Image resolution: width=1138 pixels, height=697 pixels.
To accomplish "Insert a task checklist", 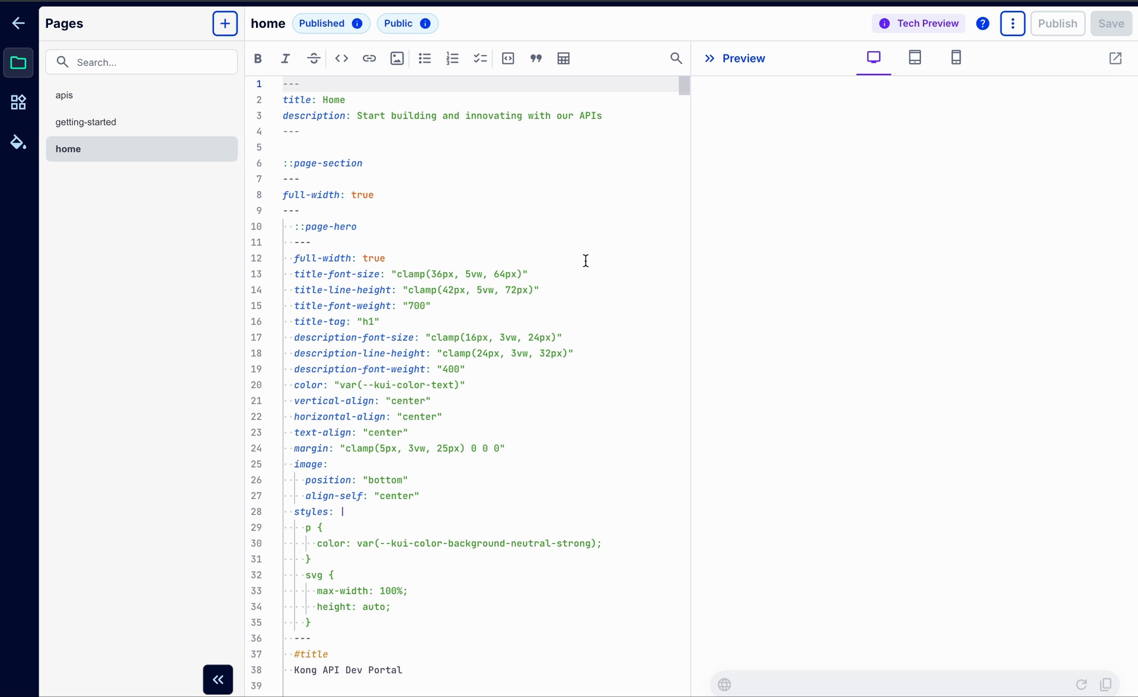I will 480,58.
